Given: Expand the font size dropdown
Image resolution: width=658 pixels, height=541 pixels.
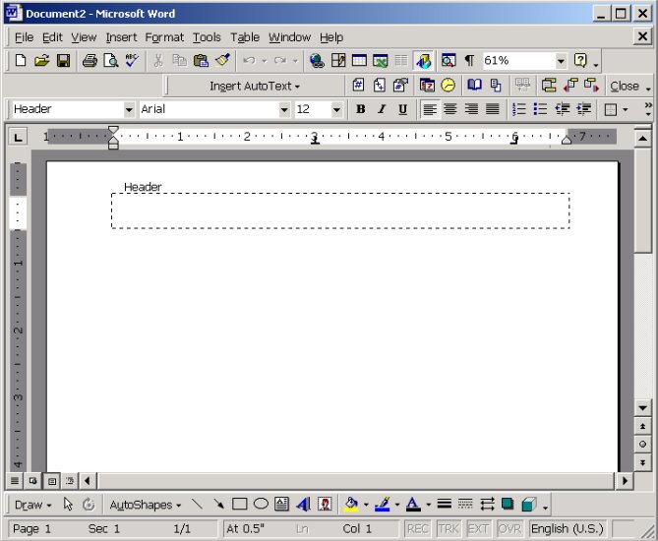Looking at the screenshot, I should 339,109.
